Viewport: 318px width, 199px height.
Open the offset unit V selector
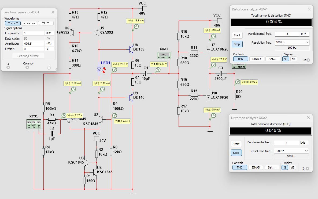(x=50, y=49)
